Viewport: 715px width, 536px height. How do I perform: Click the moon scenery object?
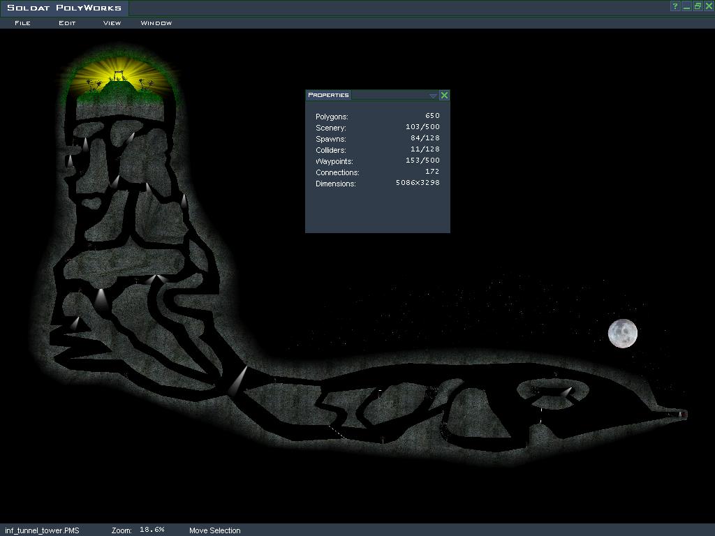(622, 334)
